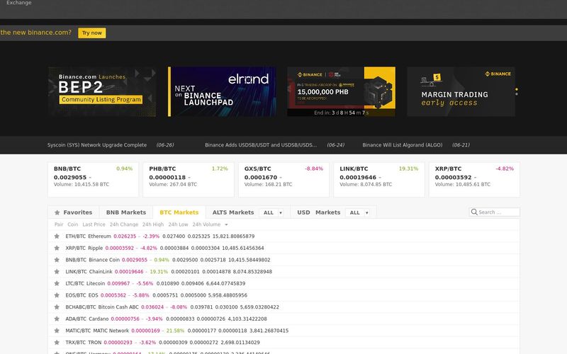
Task: Click ETH/BTC last price 0.026235
Action: click(x=125, y=236)
